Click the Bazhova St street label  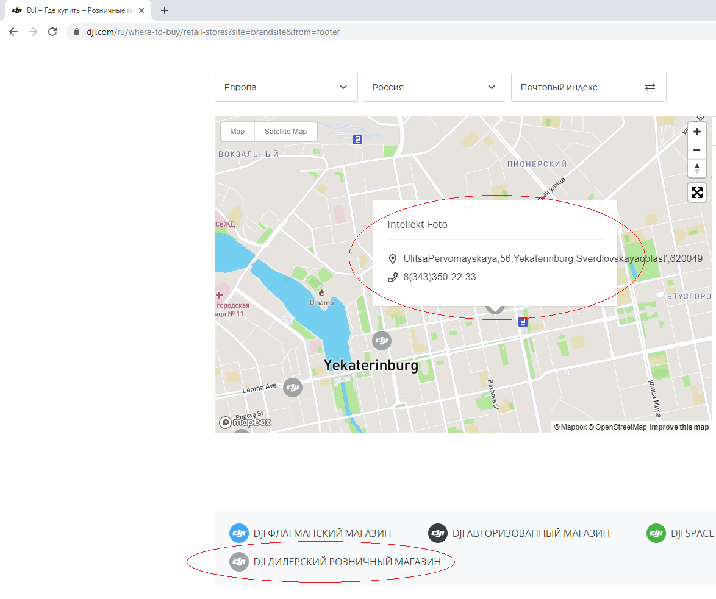tap(493, 395)
